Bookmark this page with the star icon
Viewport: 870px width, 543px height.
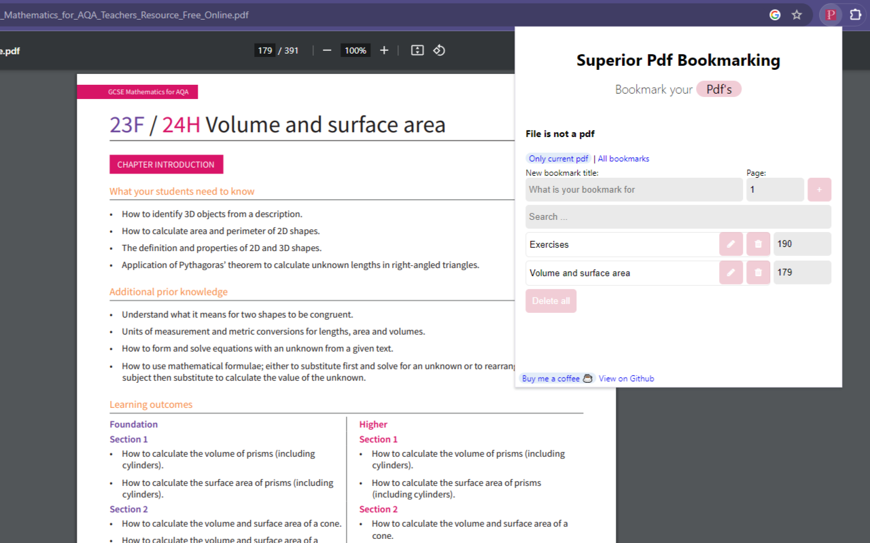coord(797,14)
